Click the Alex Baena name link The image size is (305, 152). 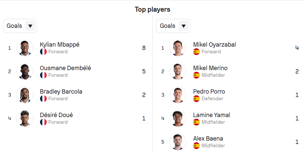pos(208,139)
